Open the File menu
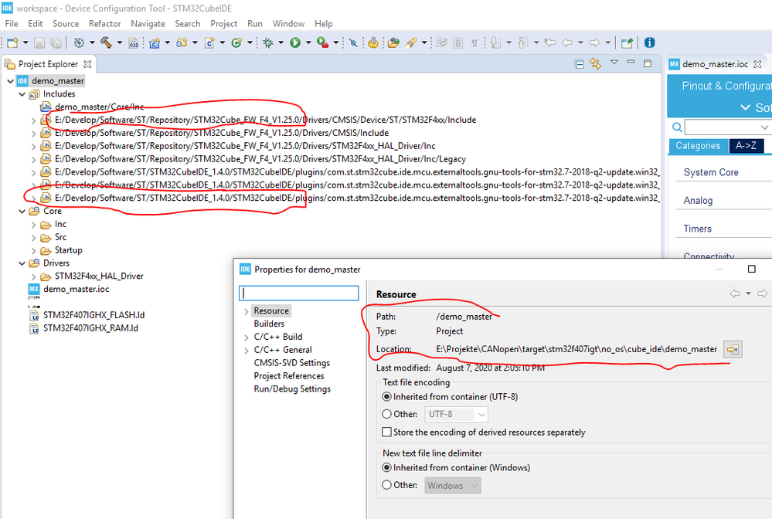Image resolution: width=772 pixels, height=519 pixels. [12, 24]
